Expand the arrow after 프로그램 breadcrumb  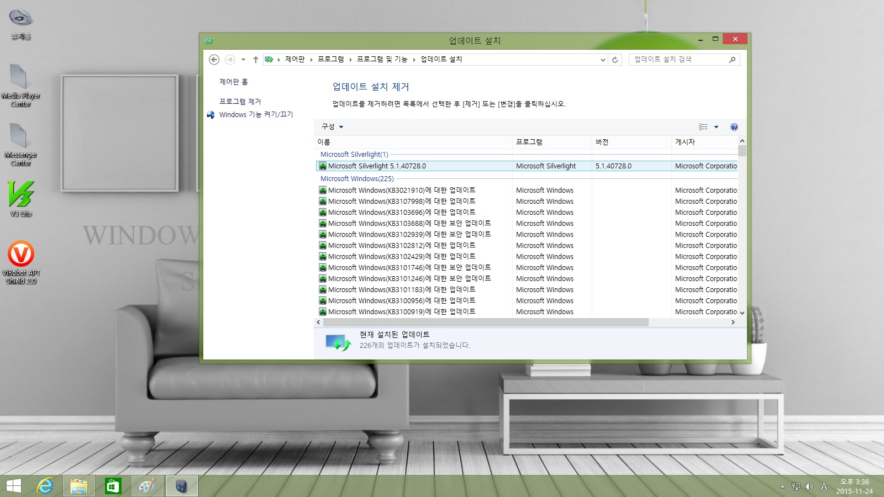(x=351, y=60)
